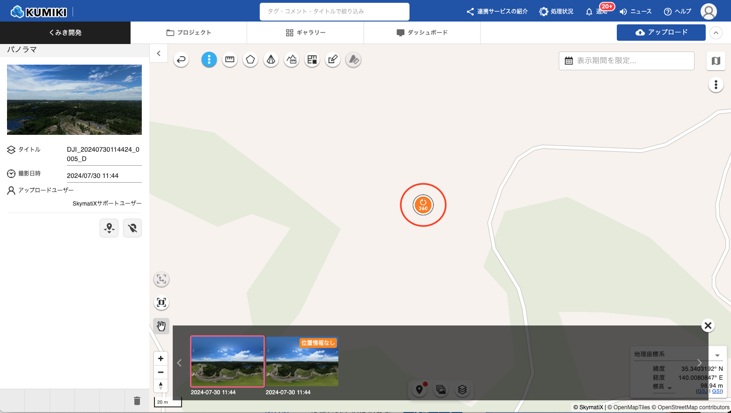The height and width of the screenshot is (413, 731).
Task: Open the annotation edit pencil tool
Action: 333,60
